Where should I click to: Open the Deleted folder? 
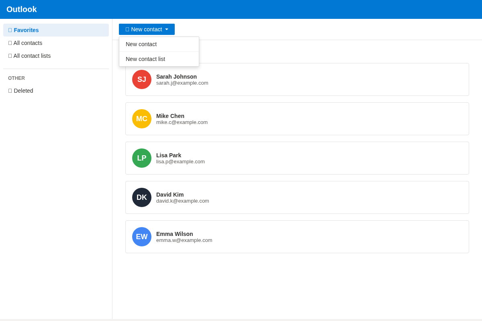[x=24, y=91]
